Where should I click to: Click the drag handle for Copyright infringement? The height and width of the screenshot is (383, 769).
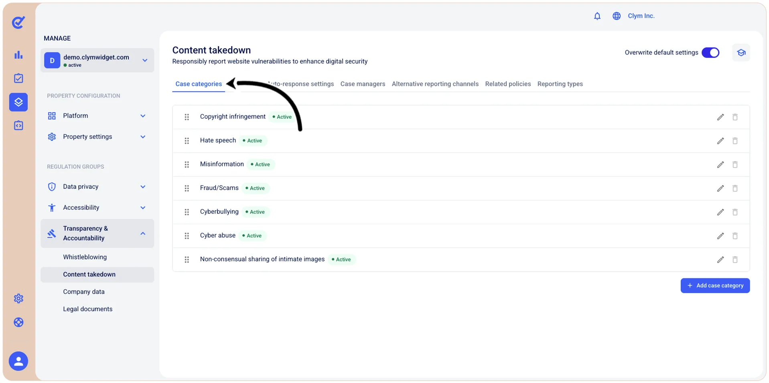[x=187, y=117]
